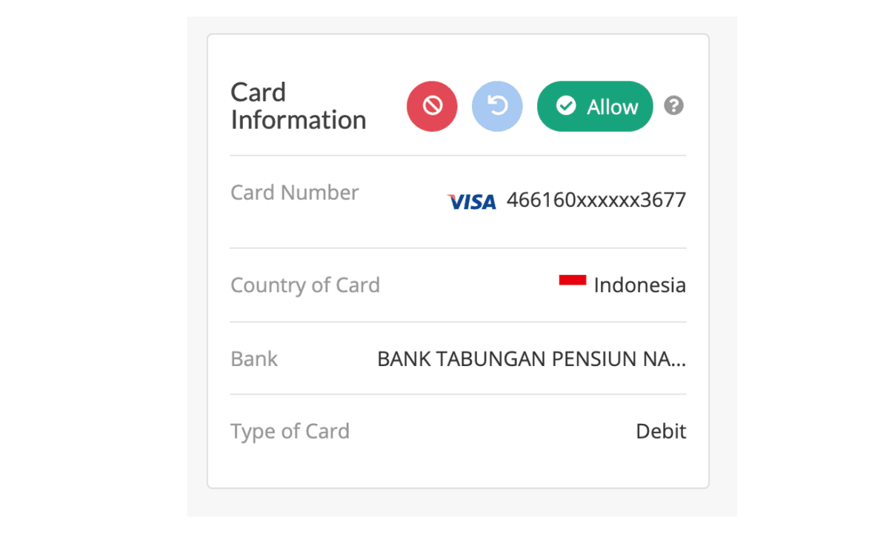Click the Visa logo

472,202
